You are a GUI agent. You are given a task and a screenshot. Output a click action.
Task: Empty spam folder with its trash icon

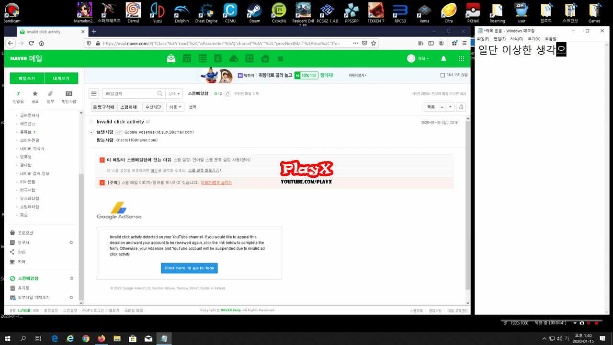pyautogui.click(x=72, y=278)
